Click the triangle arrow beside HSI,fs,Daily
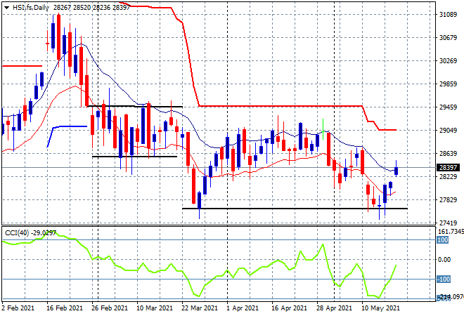Screen dimensions: 464x316 pyautogui.click(x=6, y=8)
